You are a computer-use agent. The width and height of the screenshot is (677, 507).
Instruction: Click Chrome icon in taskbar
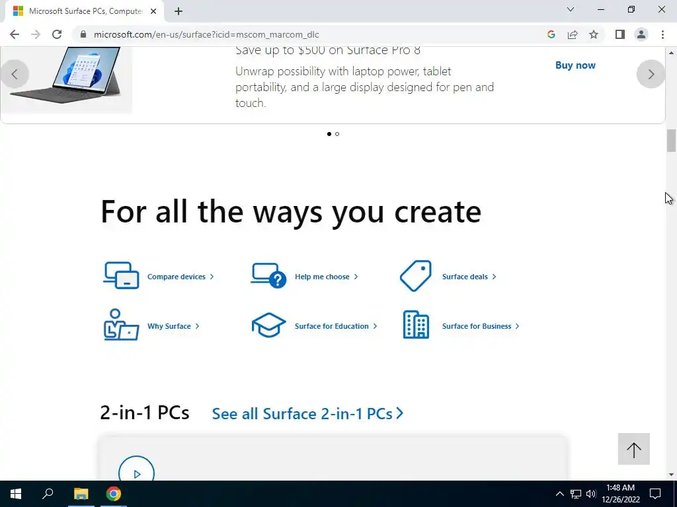coord(114,494)
